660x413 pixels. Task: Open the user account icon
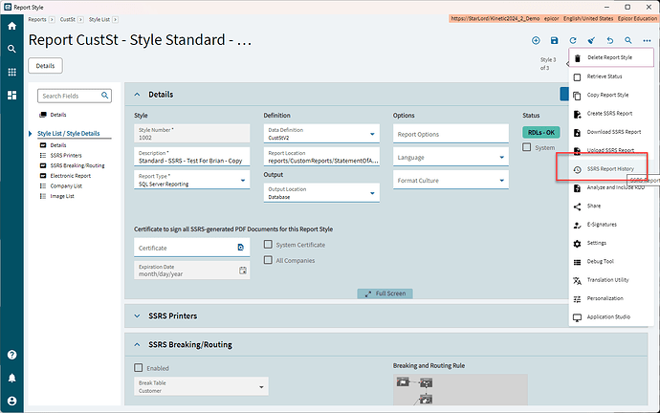11,401
